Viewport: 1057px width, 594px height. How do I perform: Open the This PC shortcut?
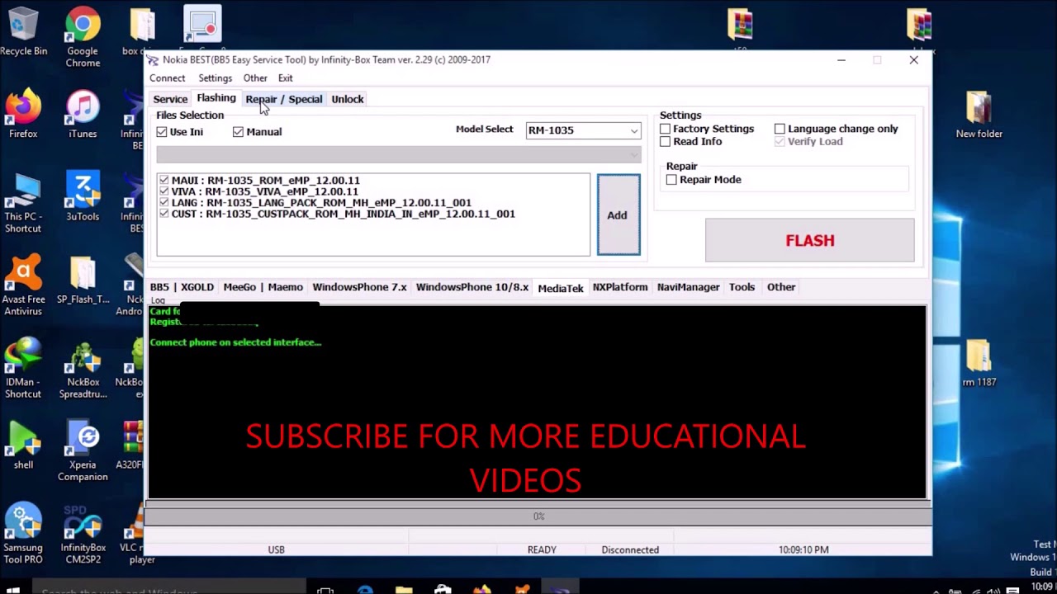click(23, 202)
